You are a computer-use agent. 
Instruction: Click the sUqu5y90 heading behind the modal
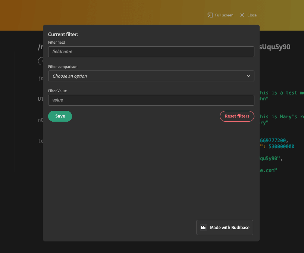275,47
